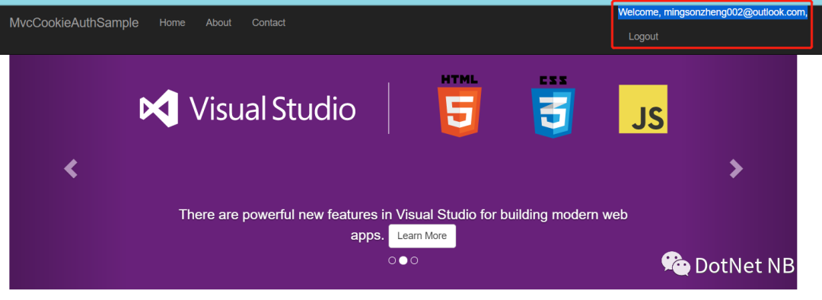Select the third carousel indicator dot
Screen dimensions: 822x300
[x=414, y=260]
